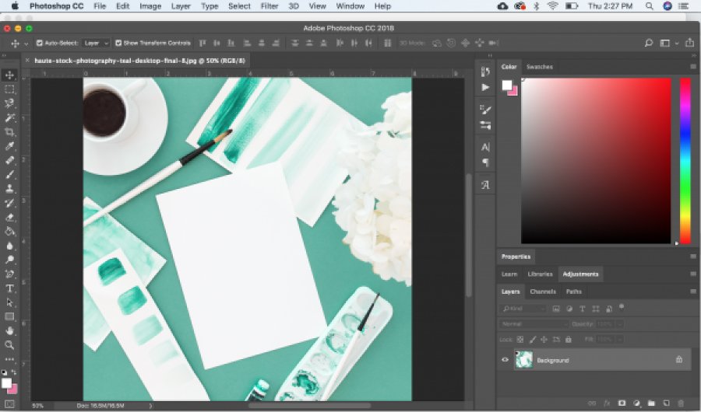Image resolution: width=701 pixels, height=412 pixels.
Task: Toggle Show Transform Controls checkbox
Action: tap(118, 43)
